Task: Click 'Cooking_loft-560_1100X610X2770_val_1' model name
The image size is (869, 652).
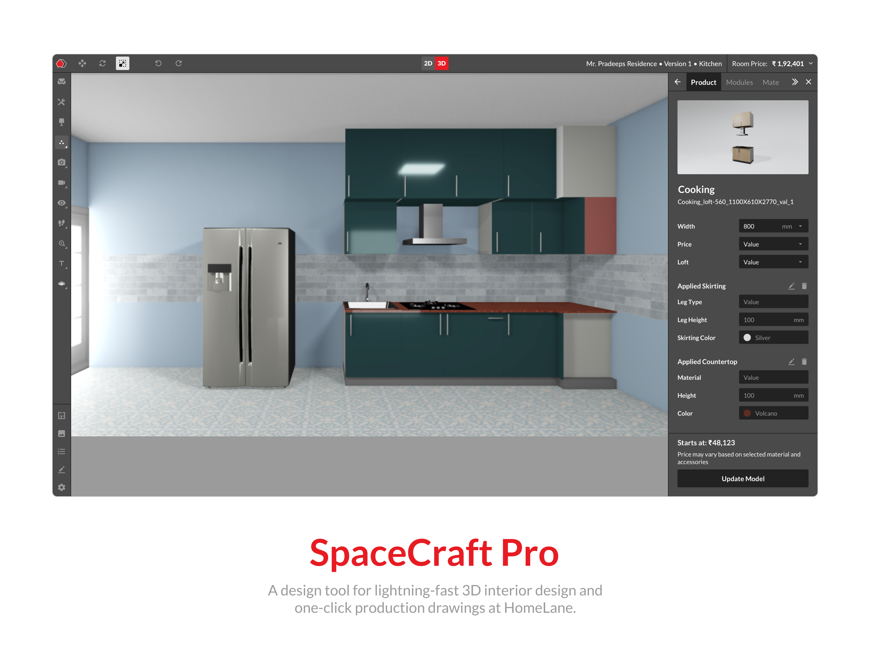Action: (735, 202)
